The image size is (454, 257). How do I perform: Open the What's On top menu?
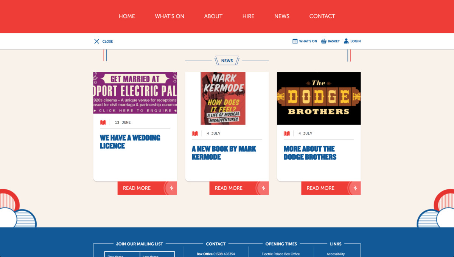[169, 16]
